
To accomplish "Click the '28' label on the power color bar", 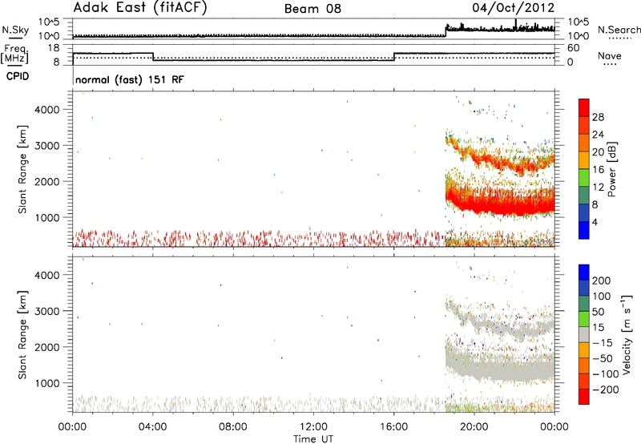I will (x=598, y=117).
